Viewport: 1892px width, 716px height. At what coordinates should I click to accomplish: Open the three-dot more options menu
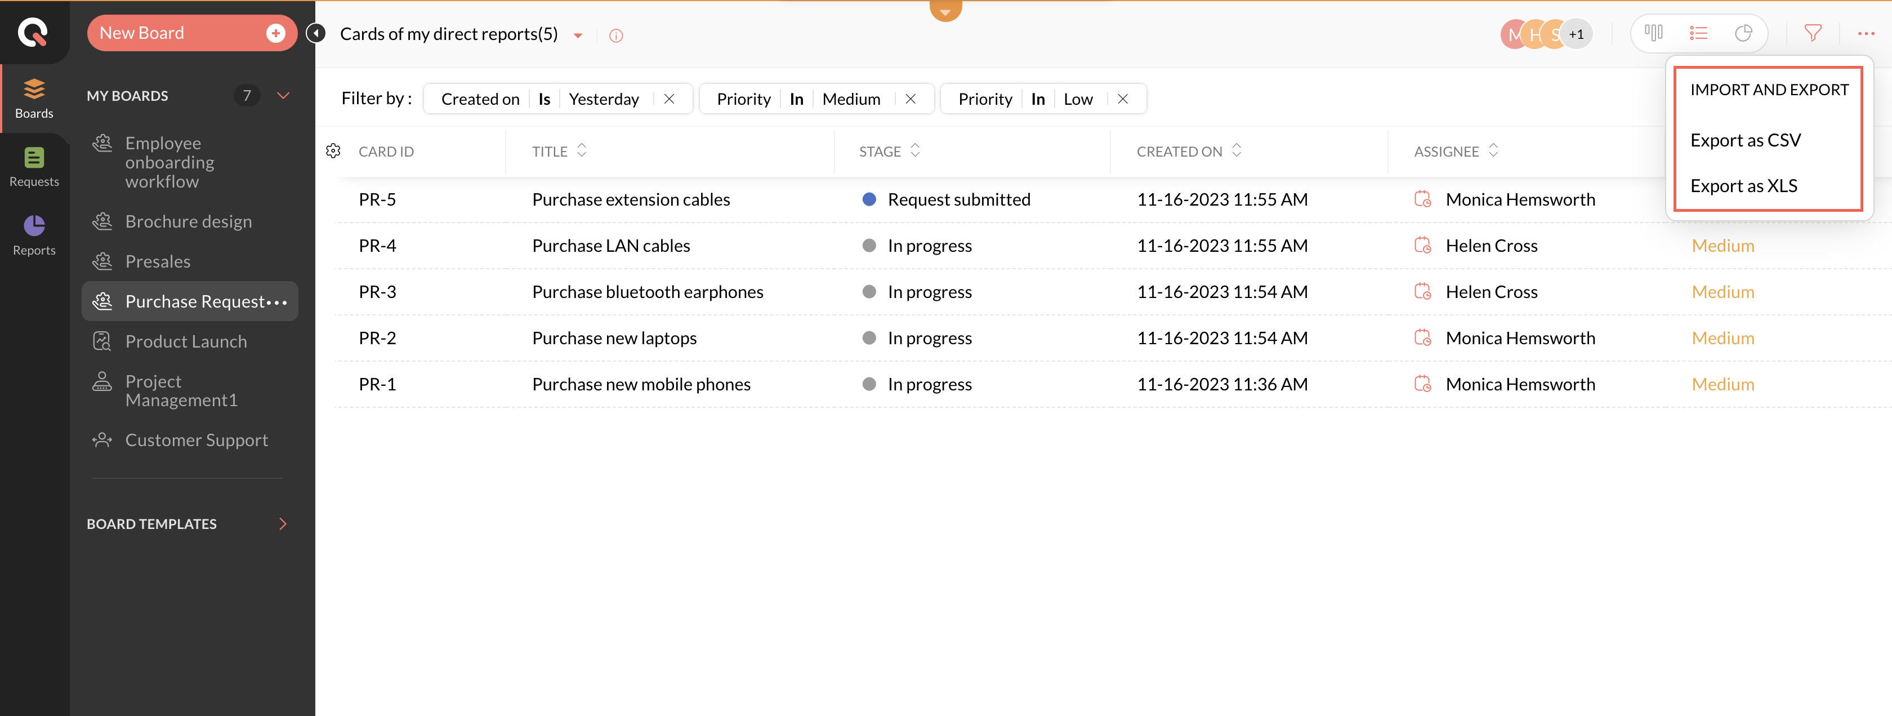[x=1866, y=33]
